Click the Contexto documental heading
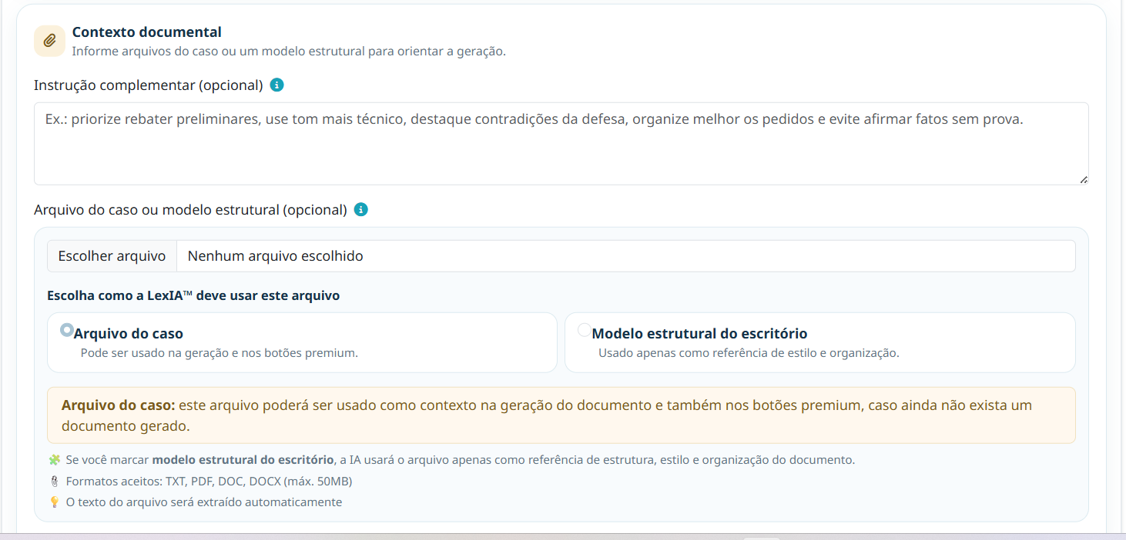Viewport: 1126px width, 540px height. pos(146,32)
